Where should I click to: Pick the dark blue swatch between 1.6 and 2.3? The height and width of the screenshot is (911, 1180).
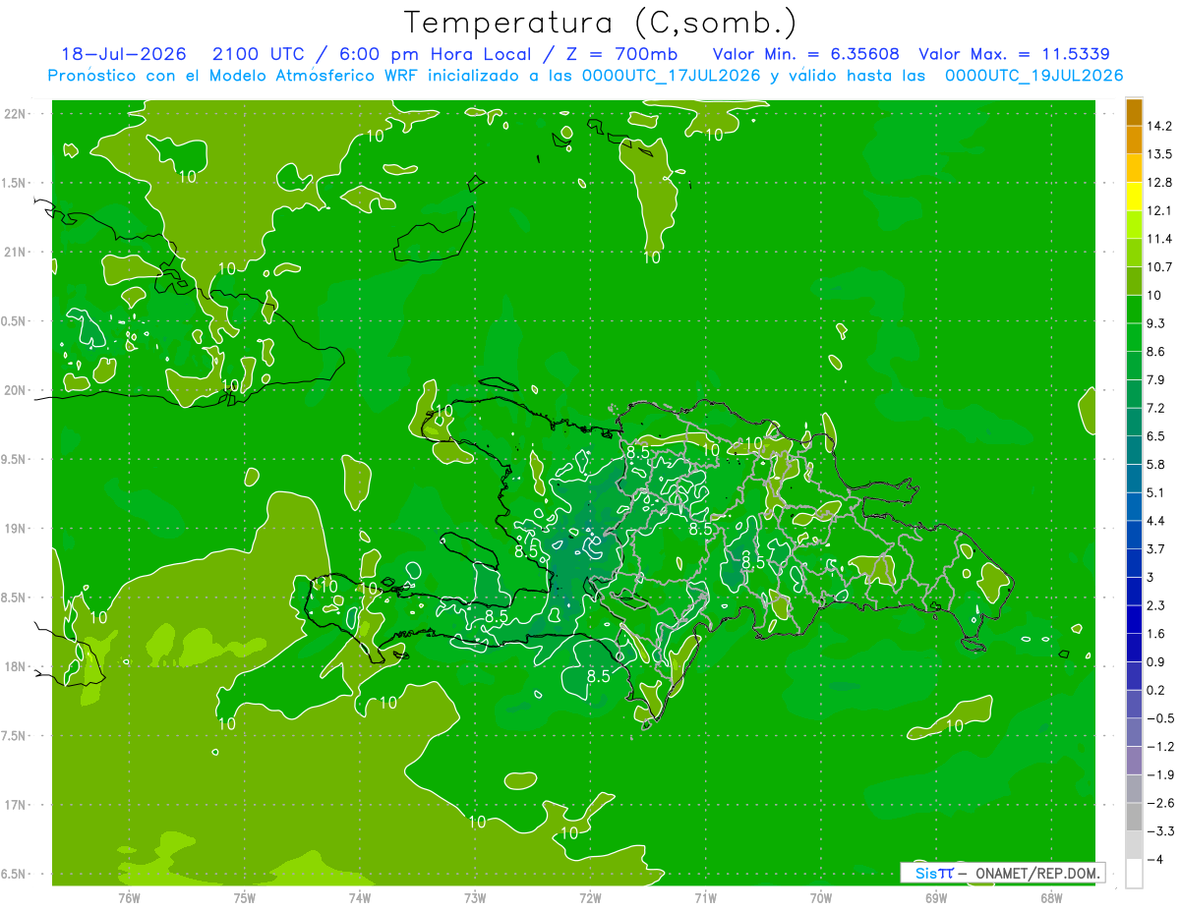tap(1134, 620)
